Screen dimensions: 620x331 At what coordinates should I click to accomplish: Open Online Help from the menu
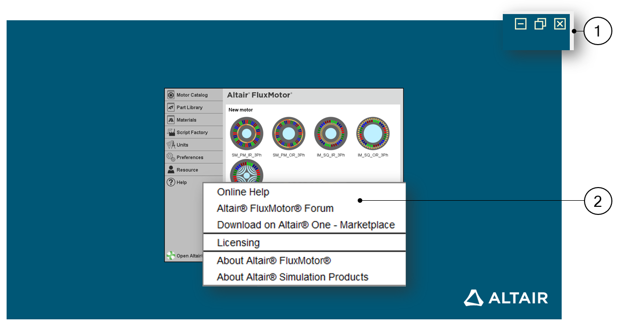click(243, 192)
